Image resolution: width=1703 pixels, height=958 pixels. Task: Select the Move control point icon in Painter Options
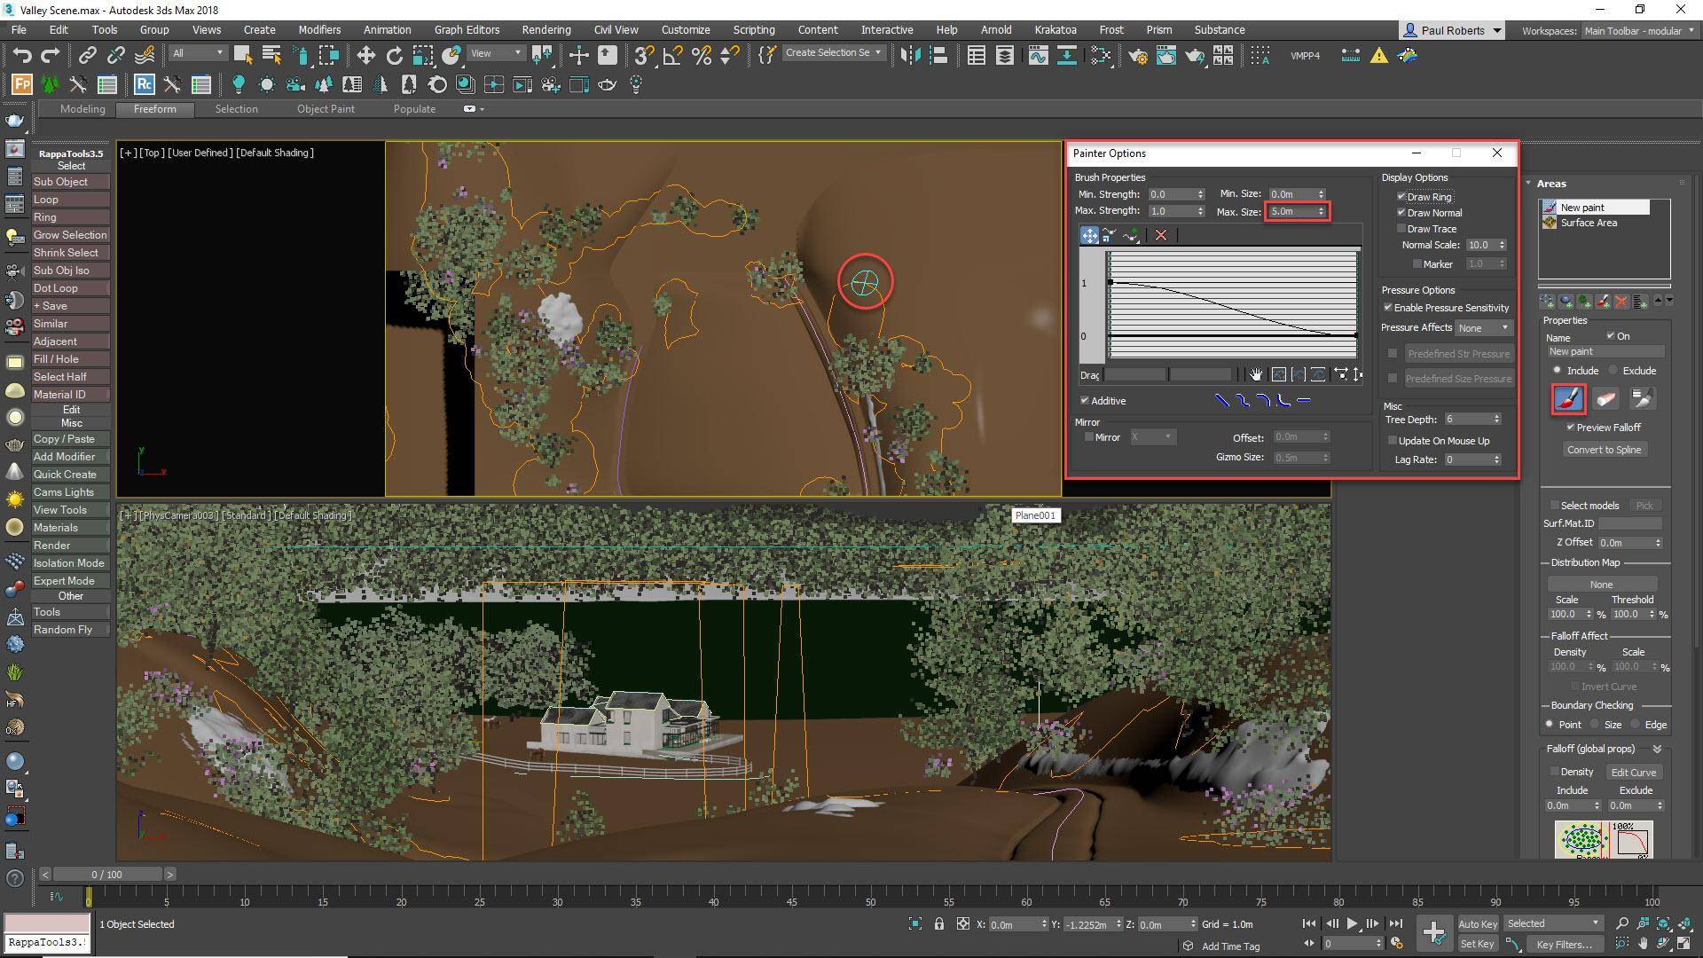point(1088,235)
